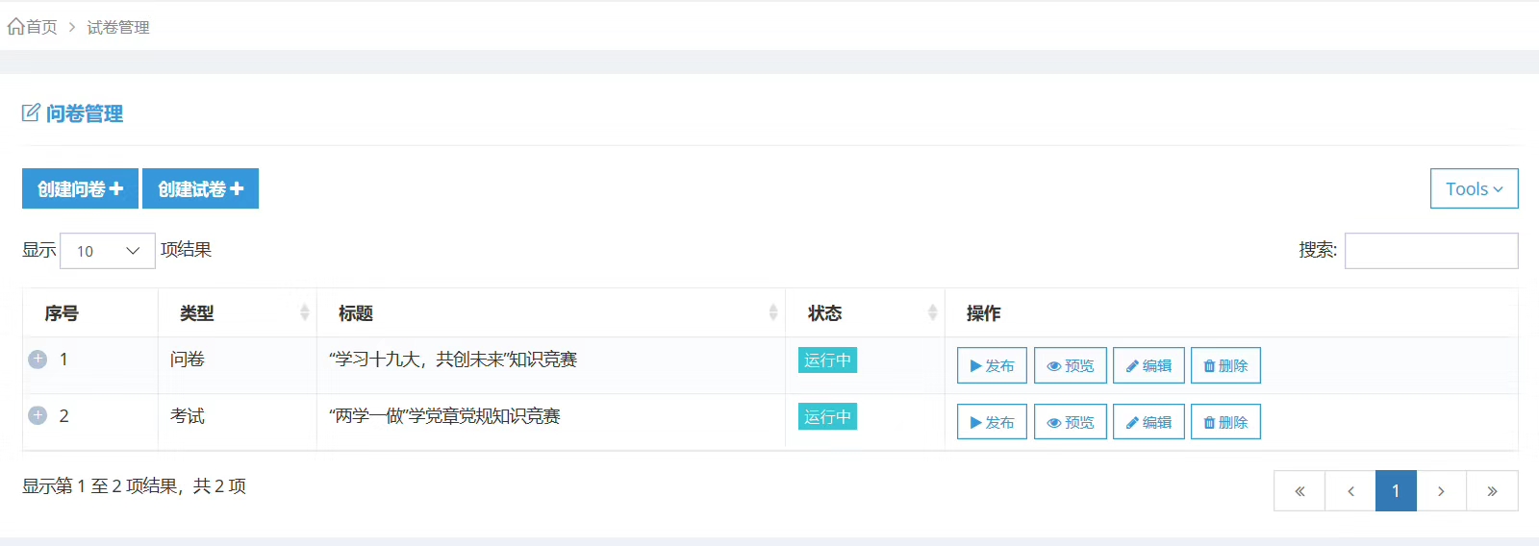Click the 创建试卷 button

coord(200,188)
